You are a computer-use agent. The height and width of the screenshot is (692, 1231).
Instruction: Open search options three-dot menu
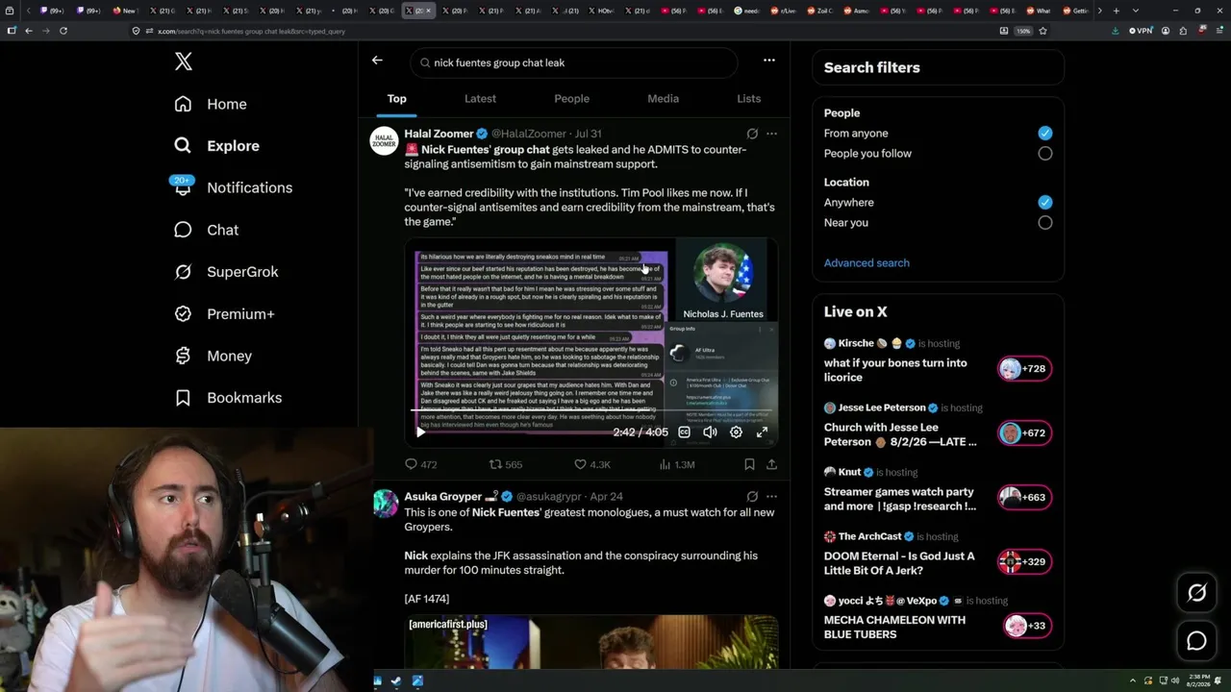[769, 61]
